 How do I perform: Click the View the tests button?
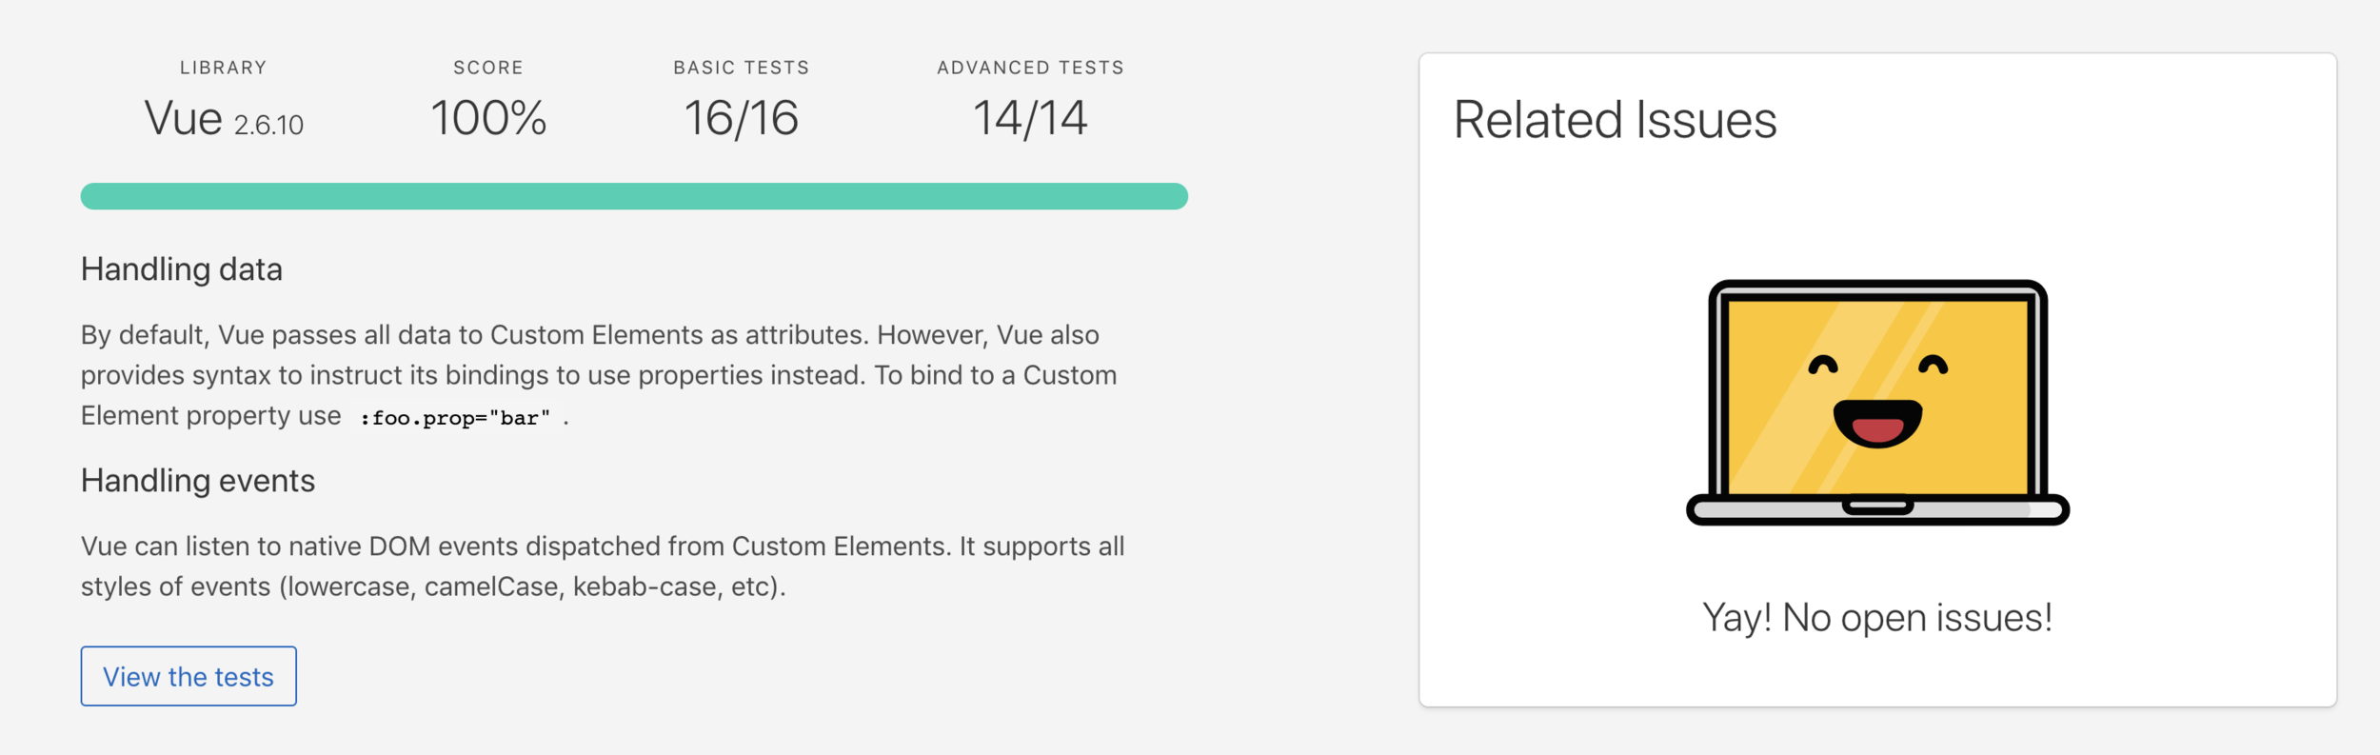[x=188, y=676]
